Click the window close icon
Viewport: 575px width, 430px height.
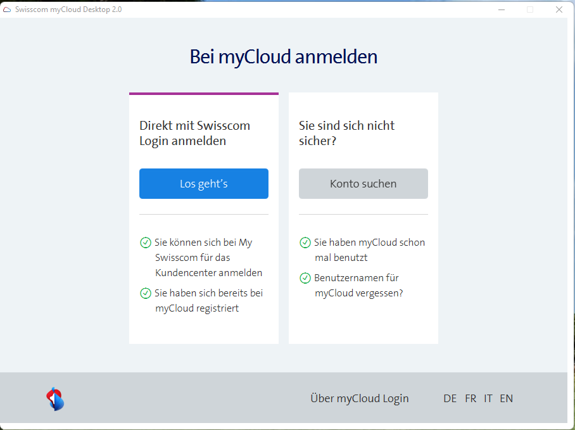[559, 9]
